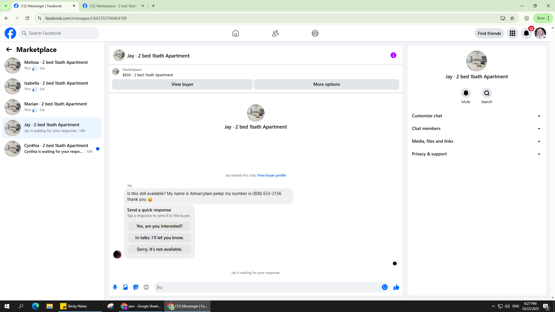Mute this conversation with Jay
Screen dimensions: 555x312
(466, 93)
